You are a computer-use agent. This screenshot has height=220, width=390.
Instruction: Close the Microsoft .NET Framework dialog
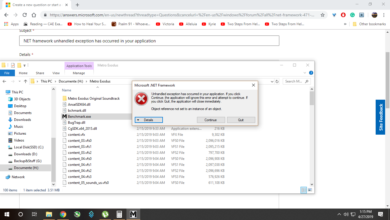(x=253, y=85)
